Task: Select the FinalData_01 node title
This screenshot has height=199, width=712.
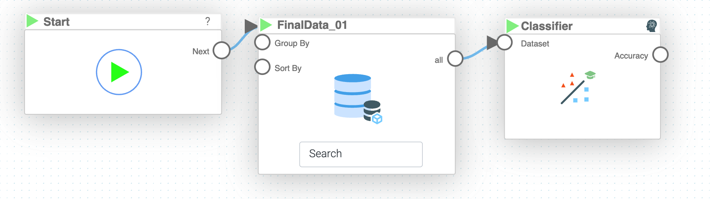Action: [x=312, y=25]
